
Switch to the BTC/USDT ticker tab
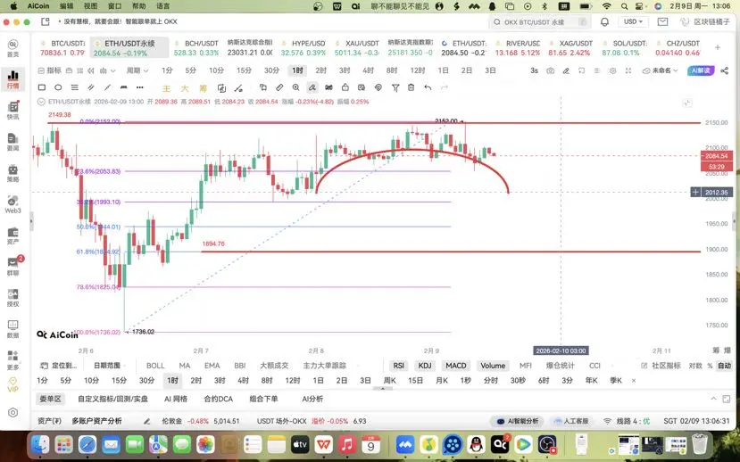tap(62, 47)
